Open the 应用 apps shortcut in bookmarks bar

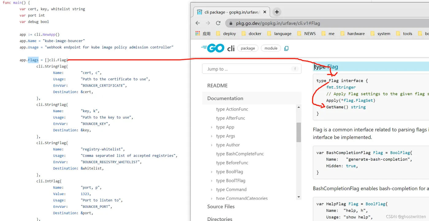pos(203,34)
